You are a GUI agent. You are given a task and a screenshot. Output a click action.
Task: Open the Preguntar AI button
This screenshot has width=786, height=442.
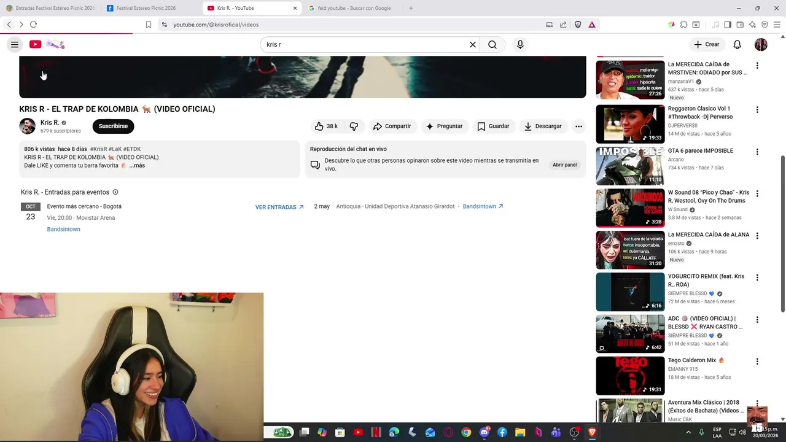[444, 126]
